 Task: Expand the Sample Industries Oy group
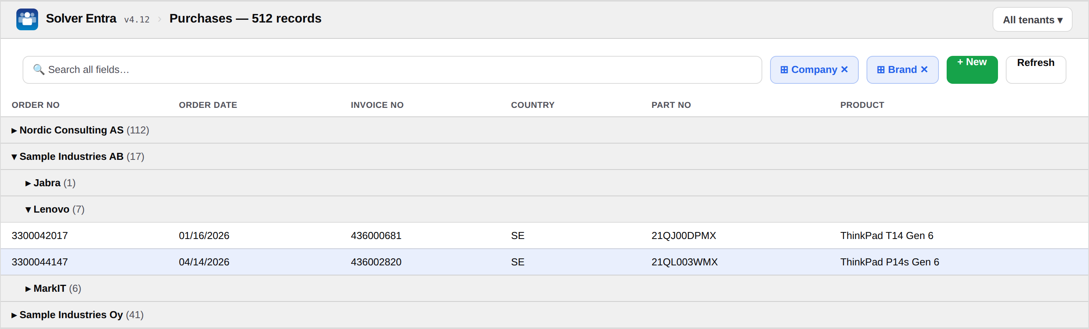(x=14, y=315)
